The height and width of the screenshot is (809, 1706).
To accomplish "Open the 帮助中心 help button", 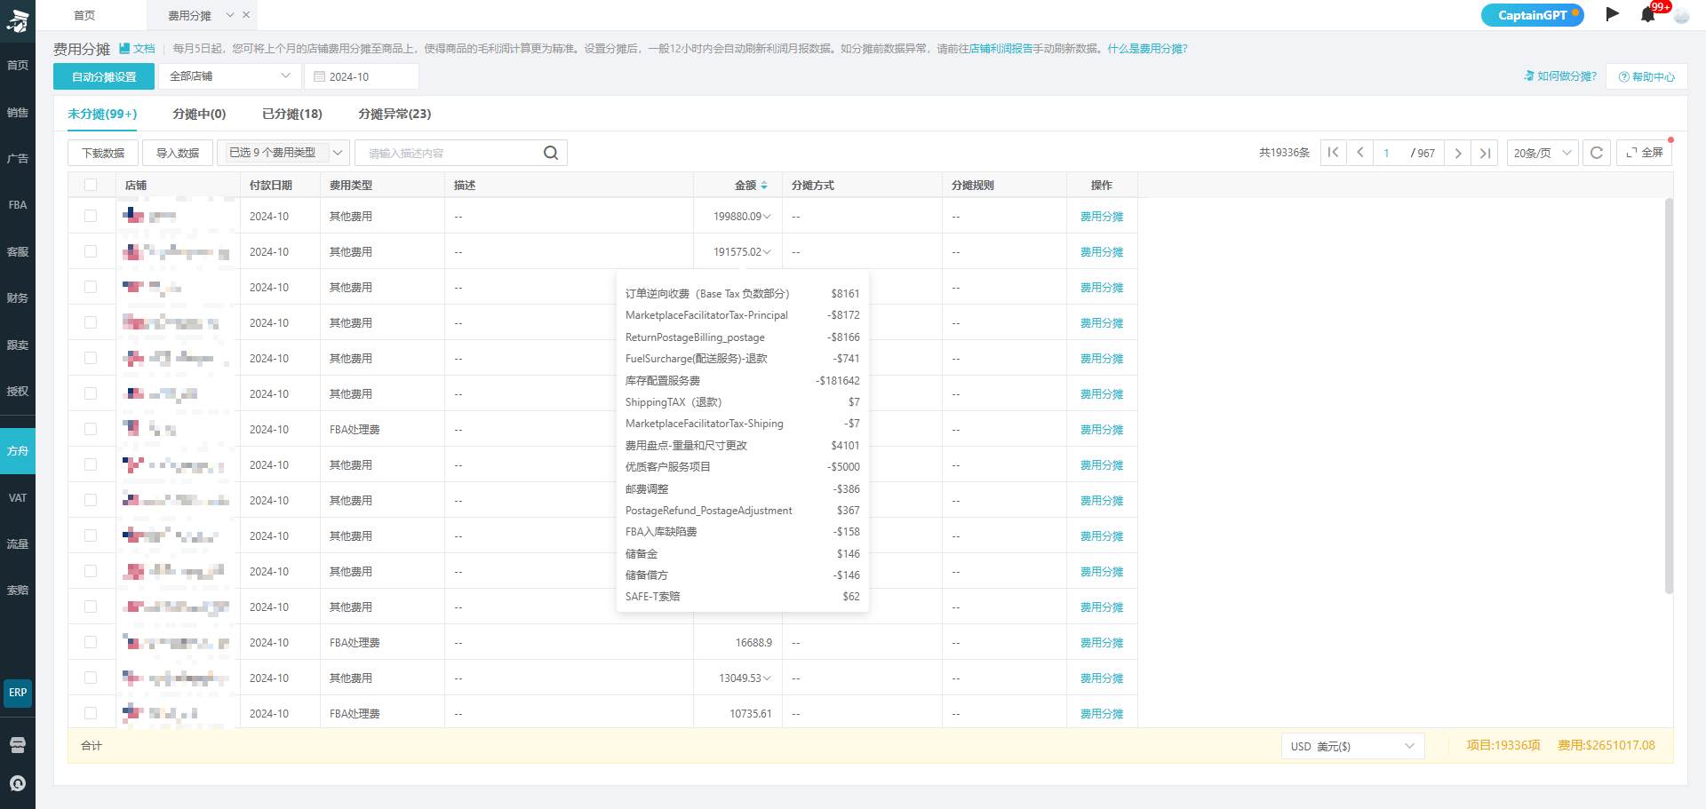I will (1646, 76).
